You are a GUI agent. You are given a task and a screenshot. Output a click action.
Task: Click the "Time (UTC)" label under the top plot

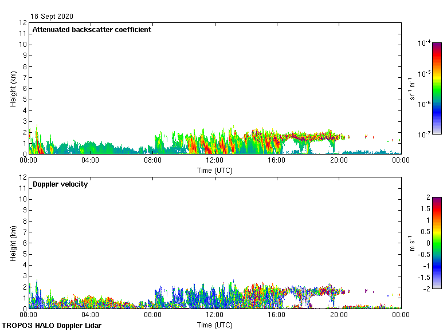point(215,171)
